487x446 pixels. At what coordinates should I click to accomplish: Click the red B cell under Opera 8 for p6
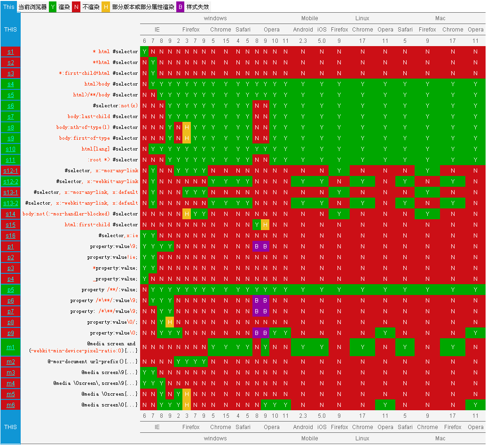tap(256, 300)
